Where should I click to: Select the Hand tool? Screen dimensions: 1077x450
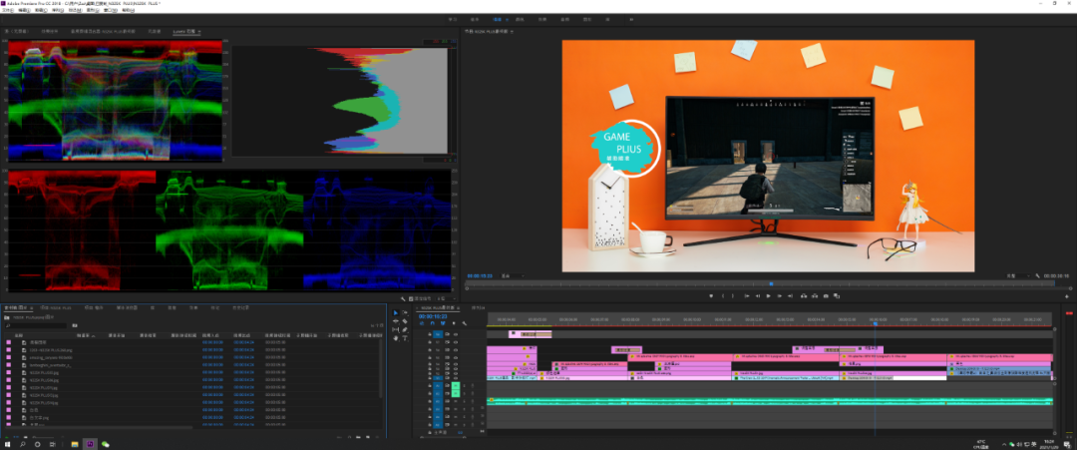pyautogui.click(x=396, y=338)
